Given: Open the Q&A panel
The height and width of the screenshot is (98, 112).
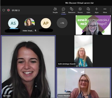Looking at the screenshot, I should (88, 10).
